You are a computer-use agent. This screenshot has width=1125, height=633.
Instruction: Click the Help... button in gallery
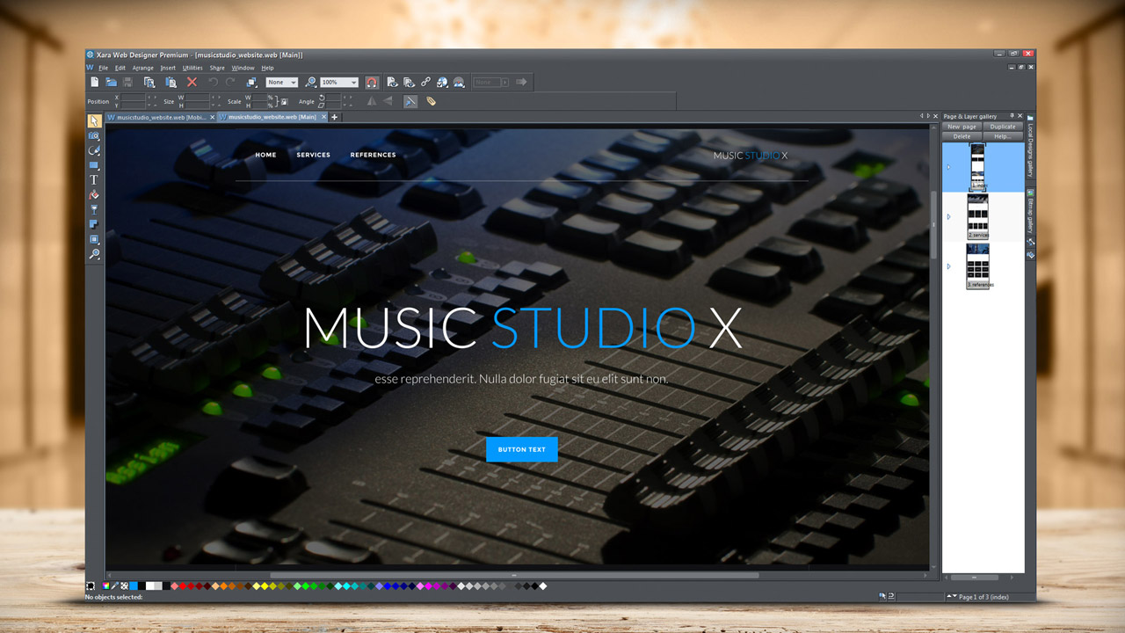pos(1003,136)
